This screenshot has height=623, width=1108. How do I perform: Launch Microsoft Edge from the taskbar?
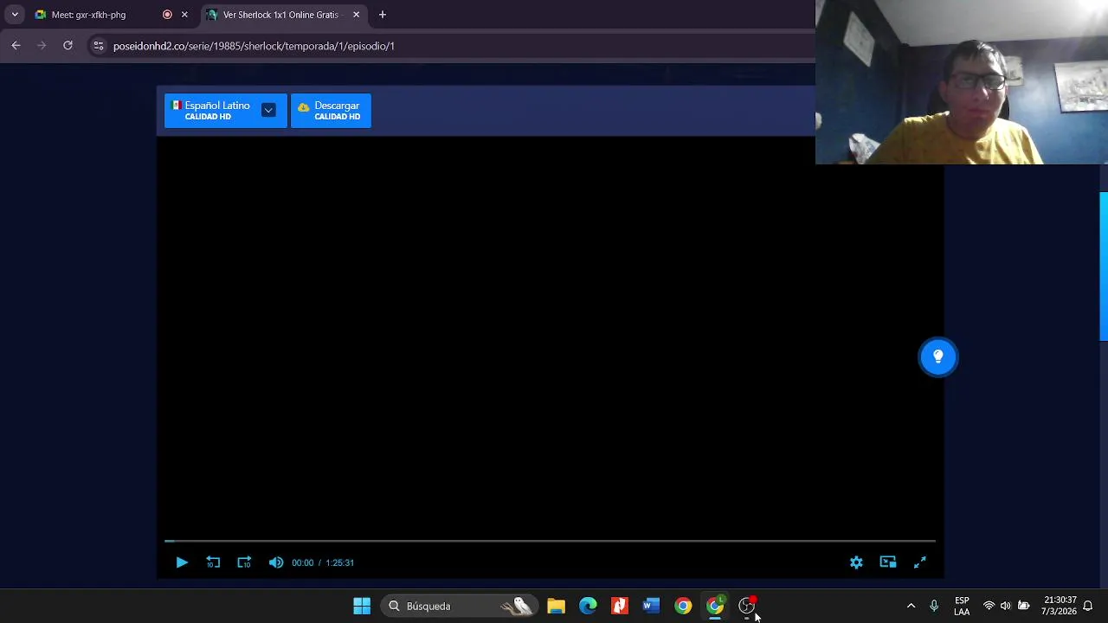pos(588,606)
